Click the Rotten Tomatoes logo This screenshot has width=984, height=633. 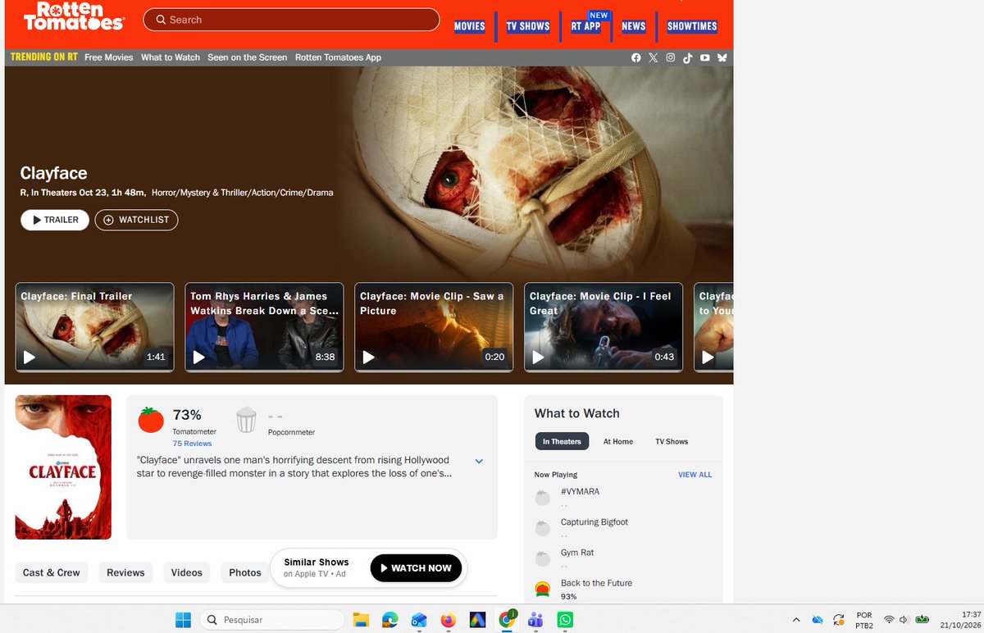coord(74,16)
